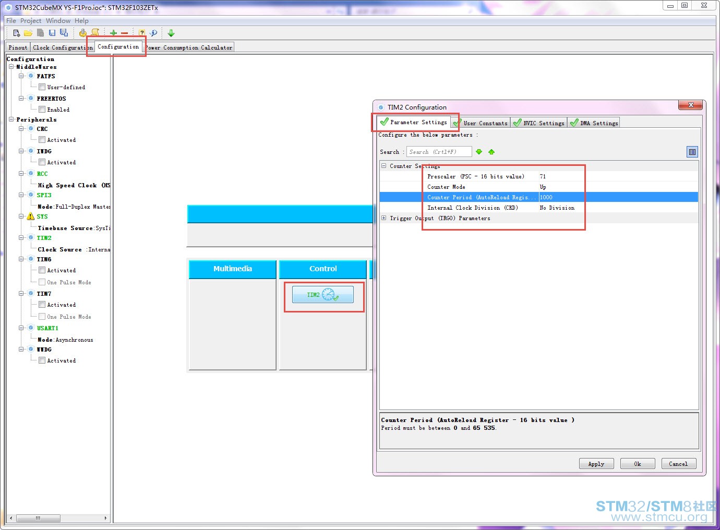Expand Trigger Output (TRGO) Parameters
This screenshot has height=530, width=720.
(384, 218)
